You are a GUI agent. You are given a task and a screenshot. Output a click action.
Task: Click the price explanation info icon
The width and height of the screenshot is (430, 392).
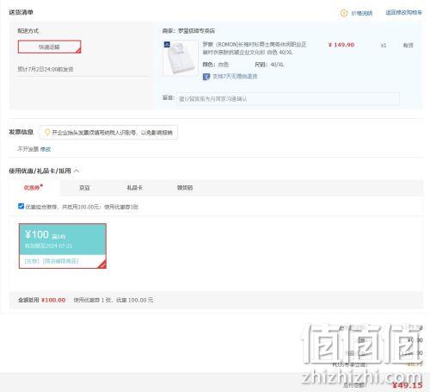pyautogui.click(x=344, y=13)
